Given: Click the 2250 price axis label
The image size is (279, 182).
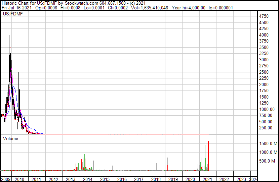Looking at the screenshot, I should pyautogui.click(x=264, y=78).
